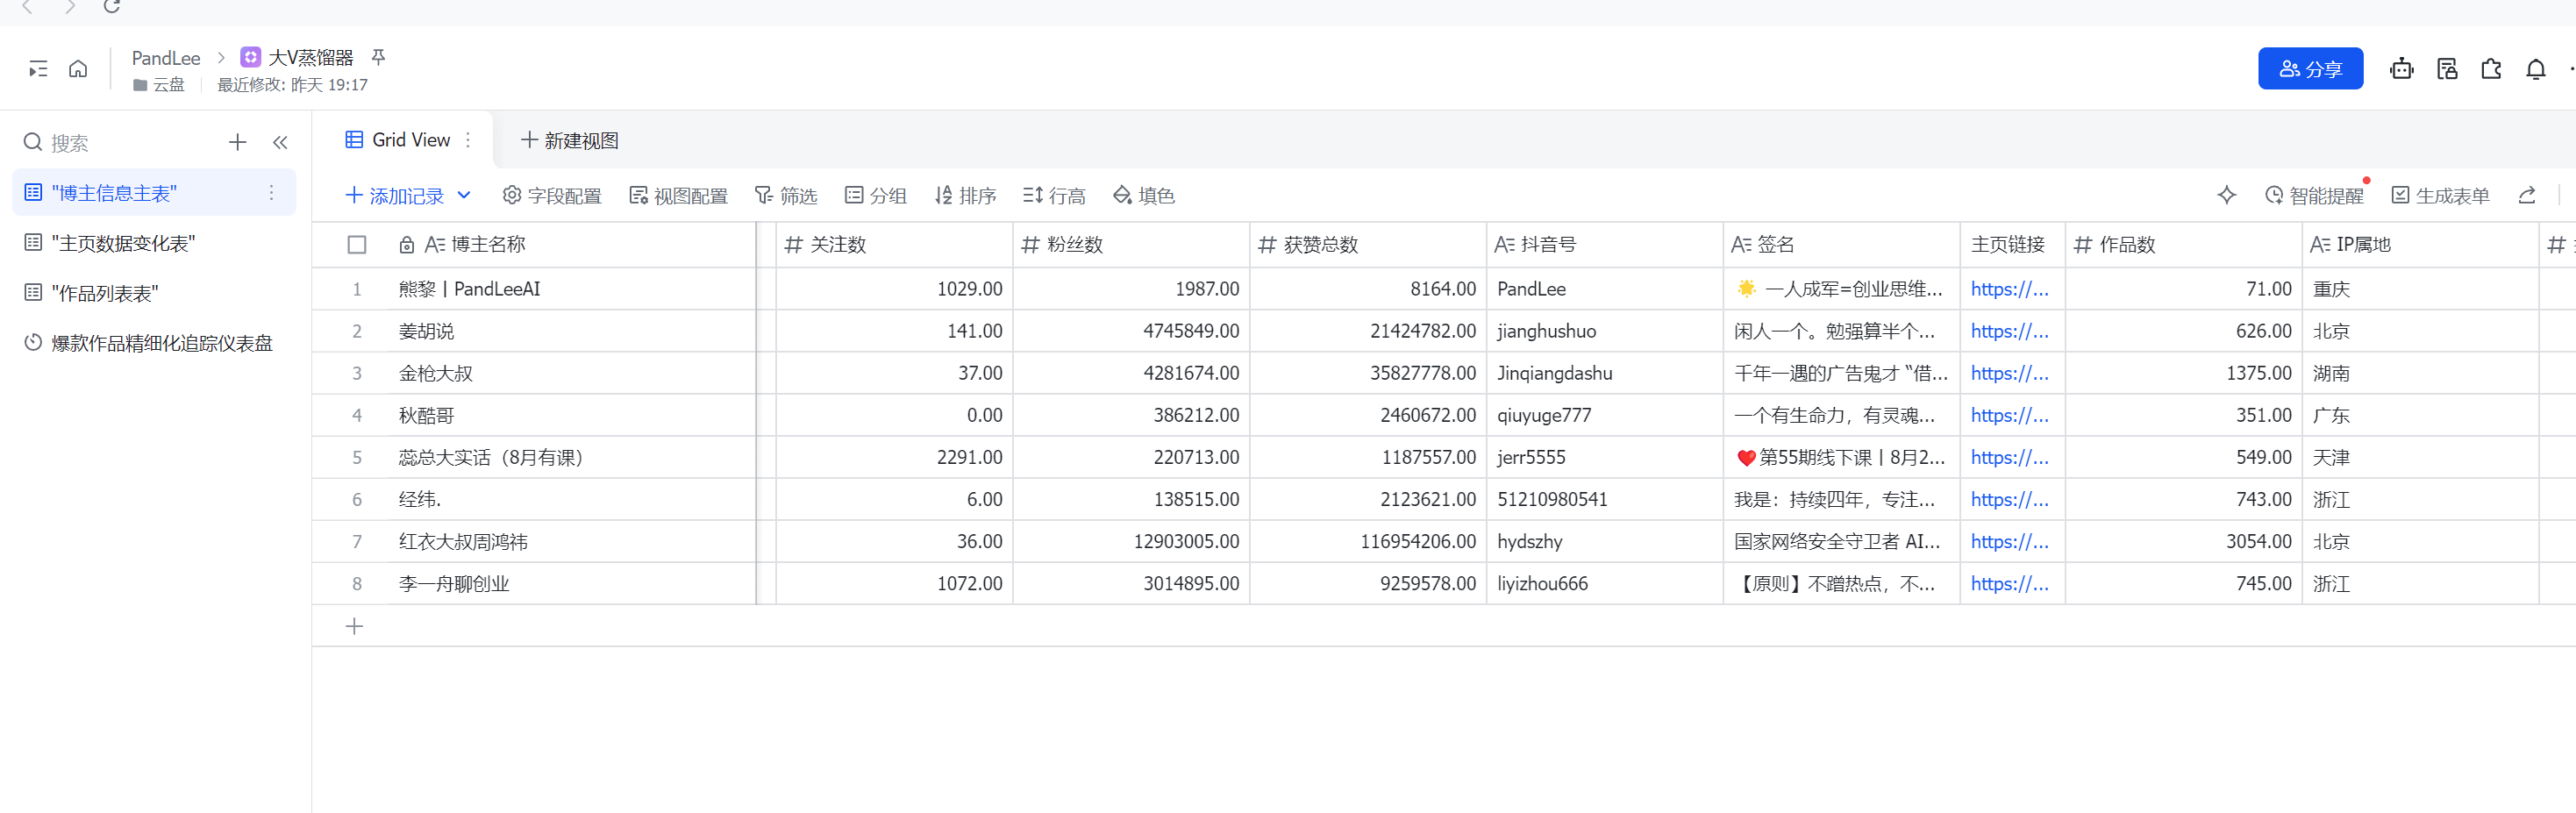This screenshot has height=813, width=2576.
Task: Expand the 添加记录 dropdown arrow
Action: pos(464,195)
